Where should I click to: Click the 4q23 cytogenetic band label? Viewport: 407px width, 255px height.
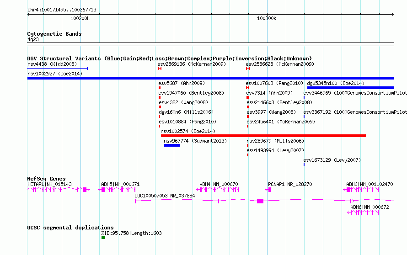pyautogui.click(x=33, y=39)
